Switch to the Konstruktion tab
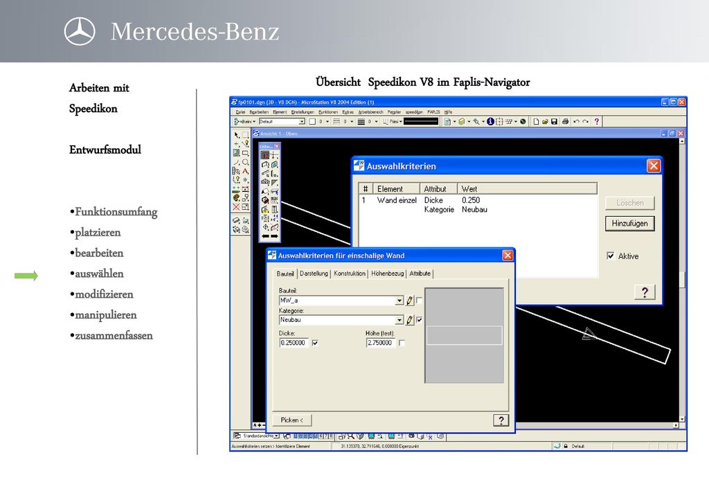The image size is (709, 491). pyautogui.click(x=350, y=274)
